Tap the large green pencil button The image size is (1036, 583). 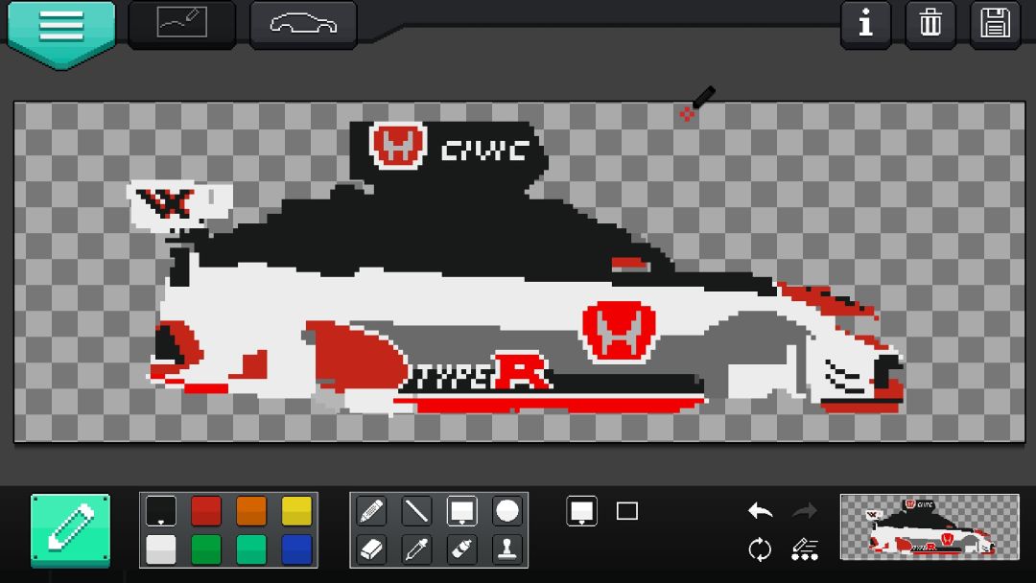tap(71, 529)
